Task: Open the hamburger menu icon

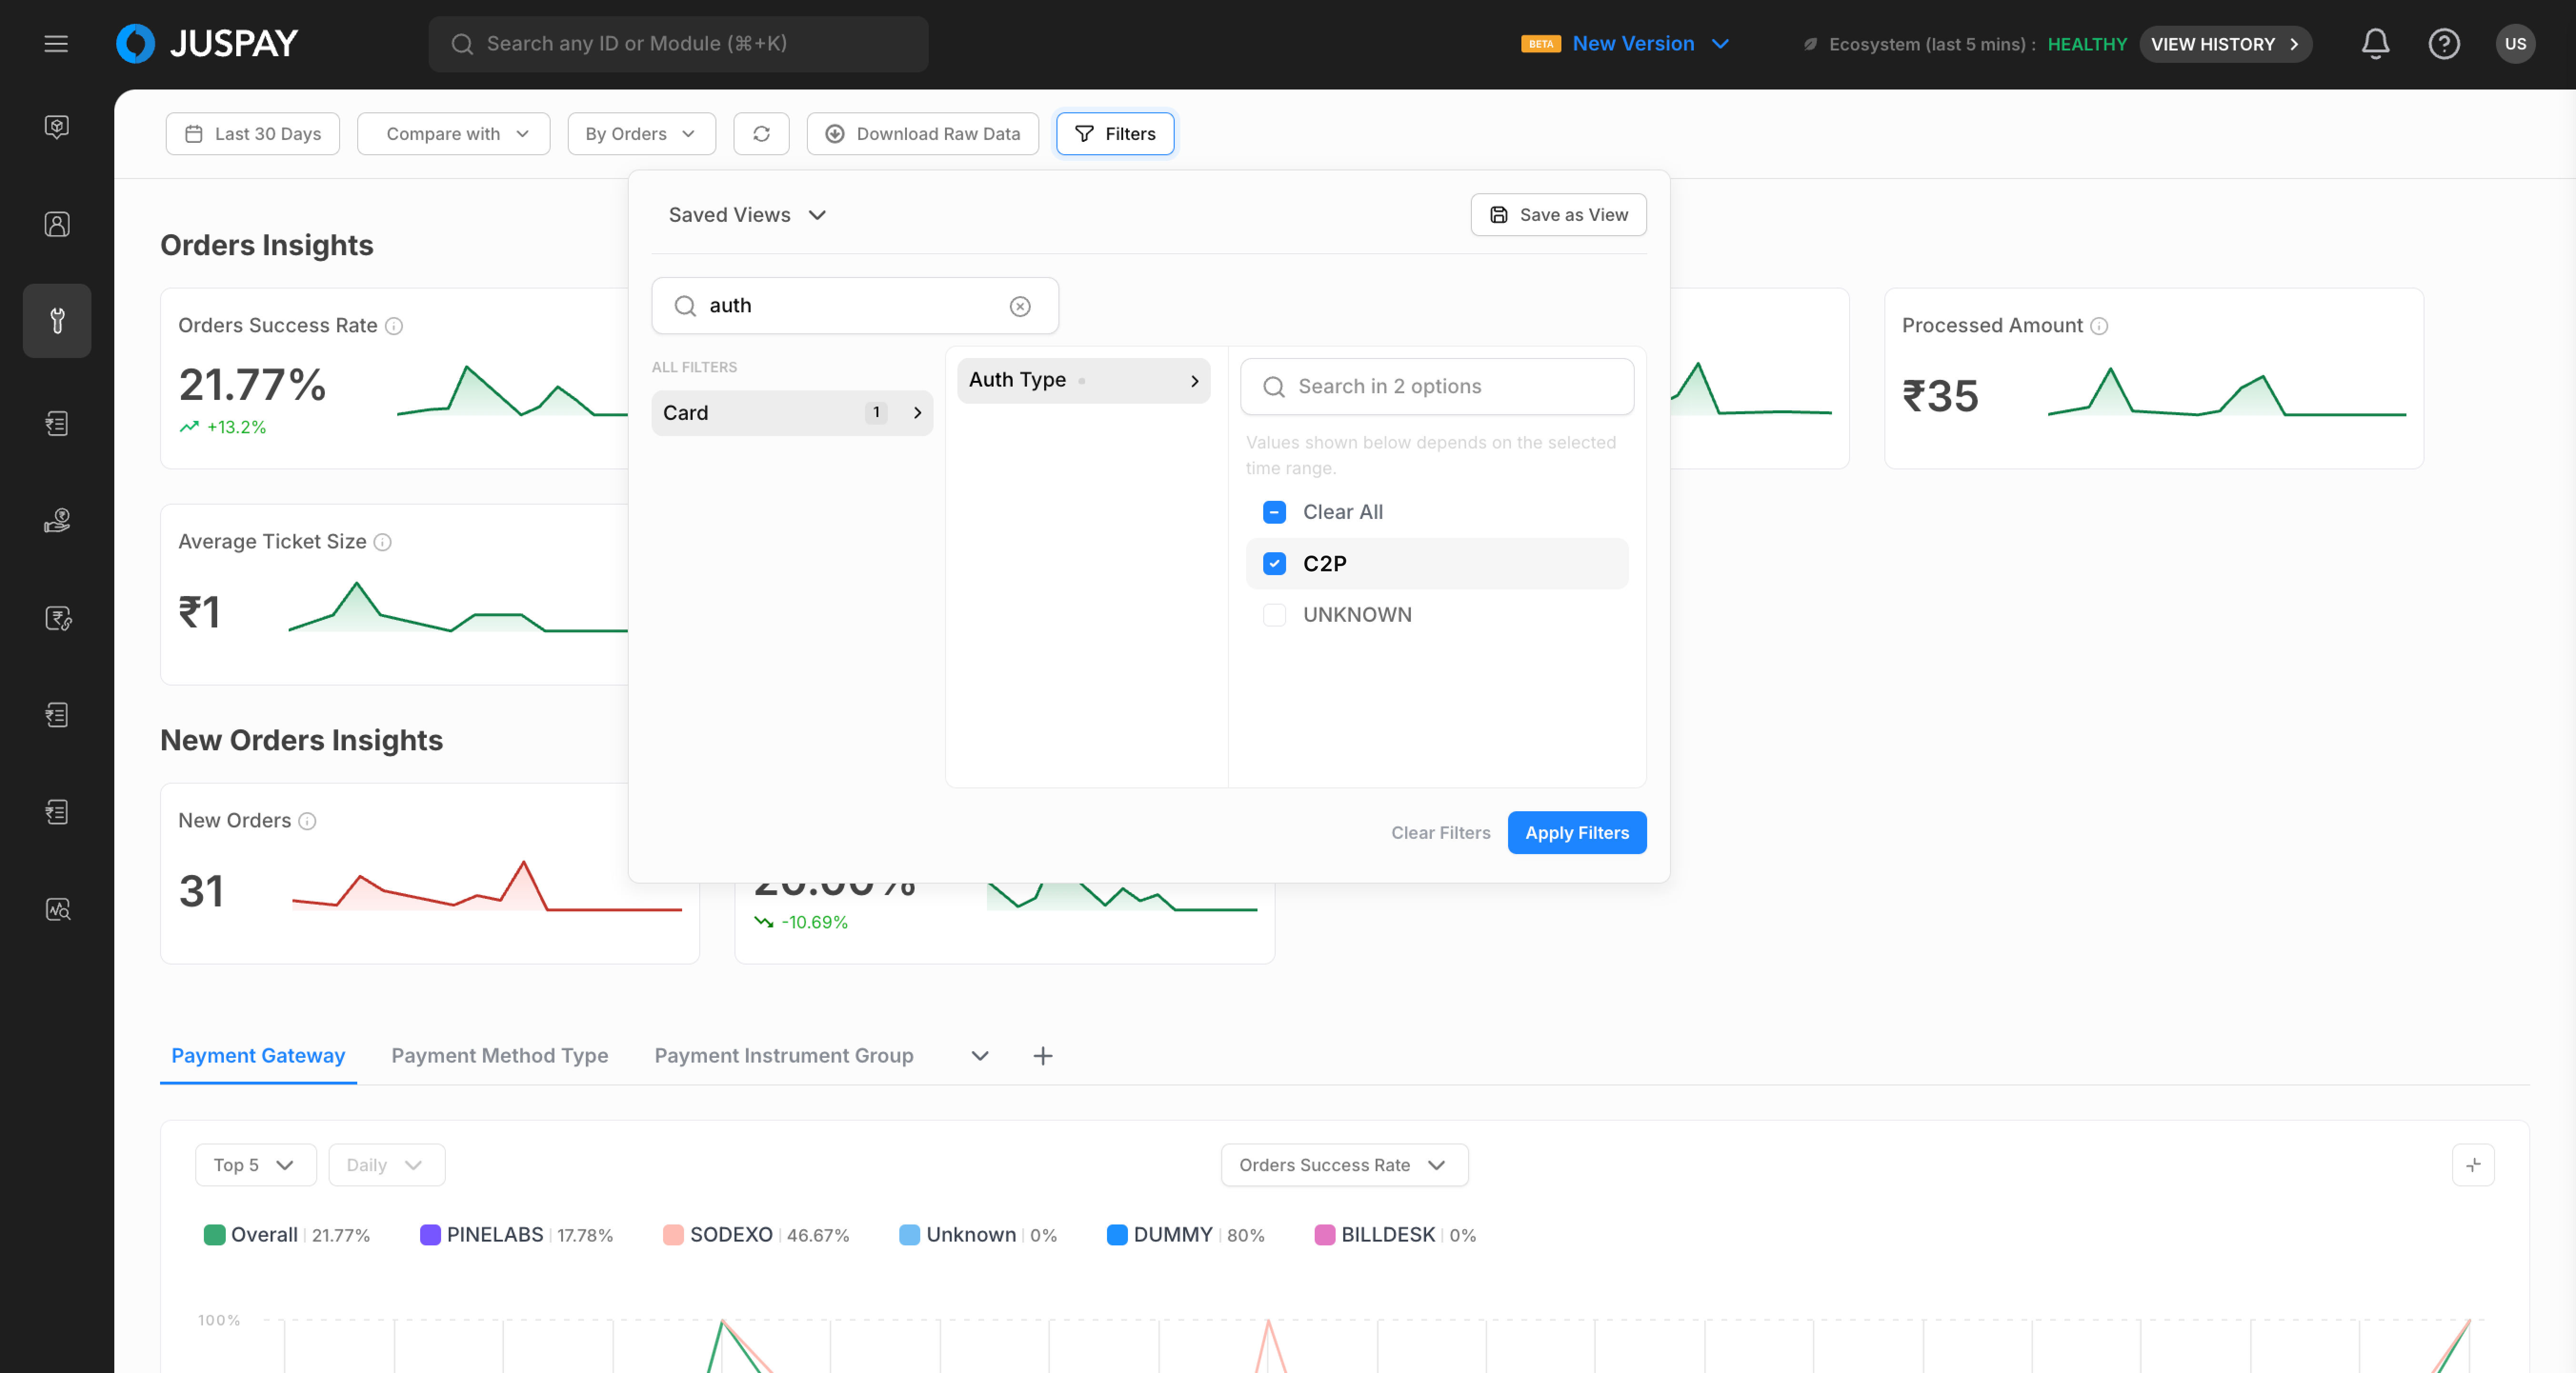Action: click(56, 44)
